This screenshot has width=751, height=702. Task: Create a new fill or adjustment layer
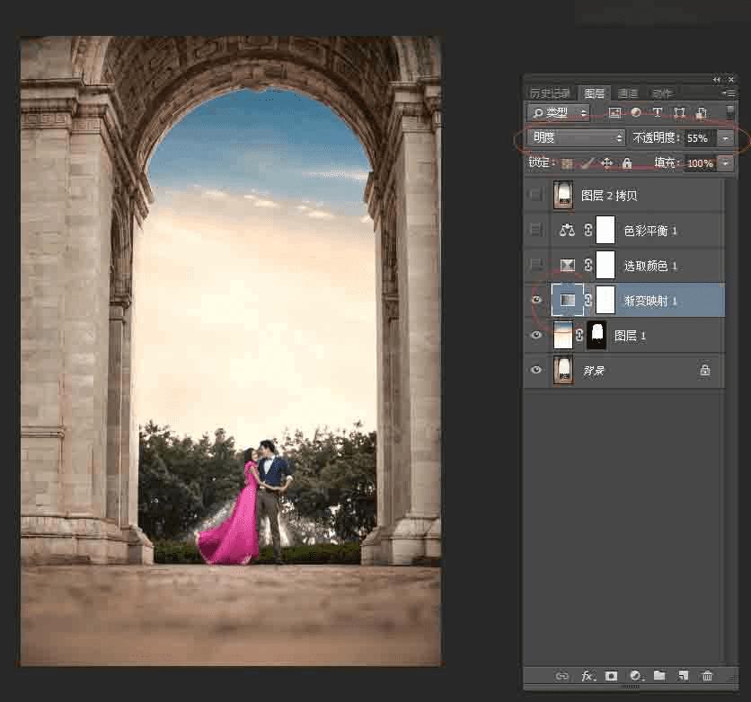click(636, 676)
